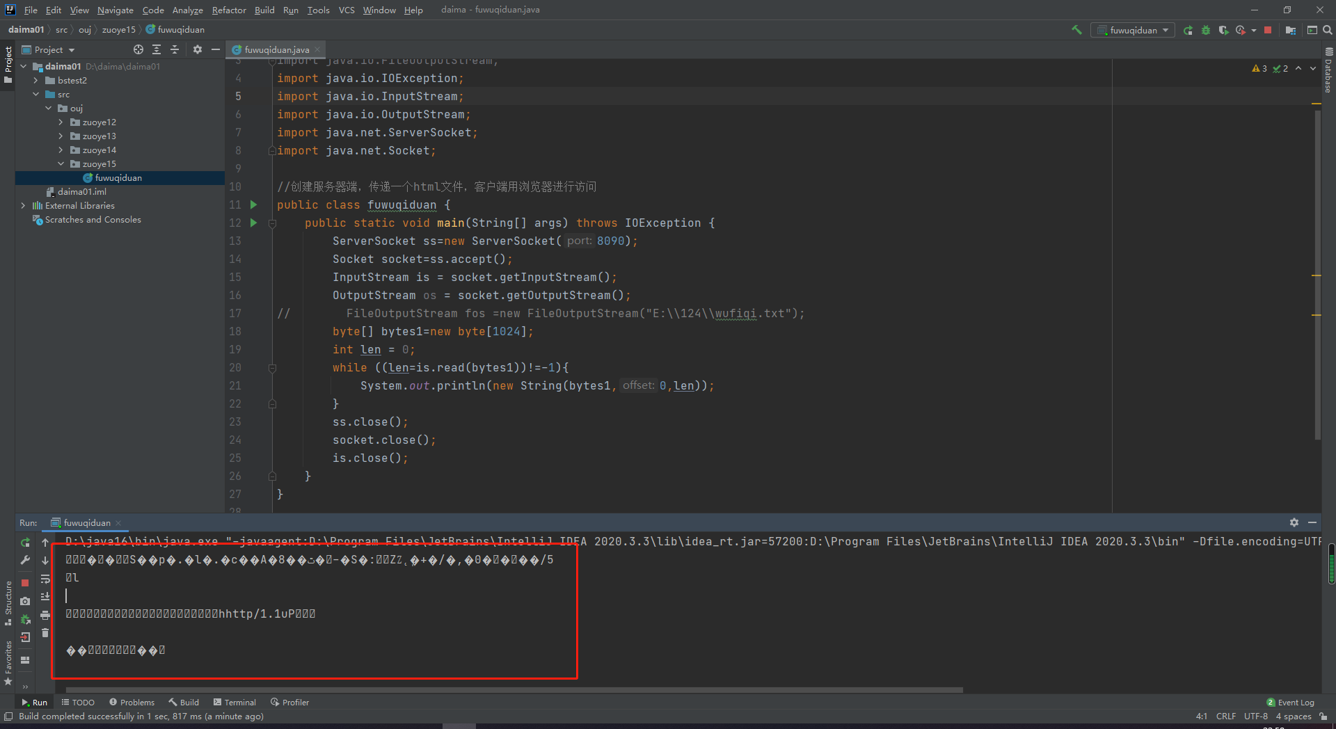Click the Profiler run icon in toolbar
The height and width of the screenshot is (729, 1336).
[1241, 30]
